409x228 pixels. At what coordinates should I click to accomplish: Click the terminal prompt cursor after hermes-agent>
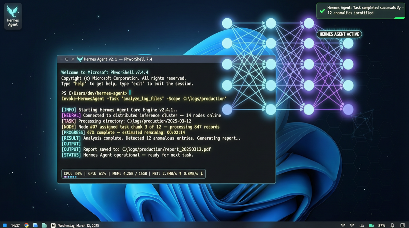[x=130, y=93]
